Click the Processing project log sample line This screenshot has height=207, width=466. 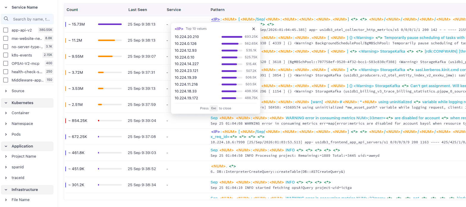(x=295, y=156)
